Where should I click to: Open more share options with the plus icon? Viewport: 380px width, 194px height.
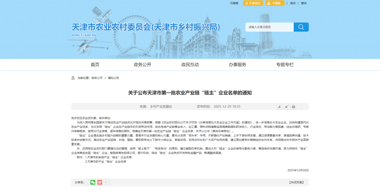[x=106, y=182]
